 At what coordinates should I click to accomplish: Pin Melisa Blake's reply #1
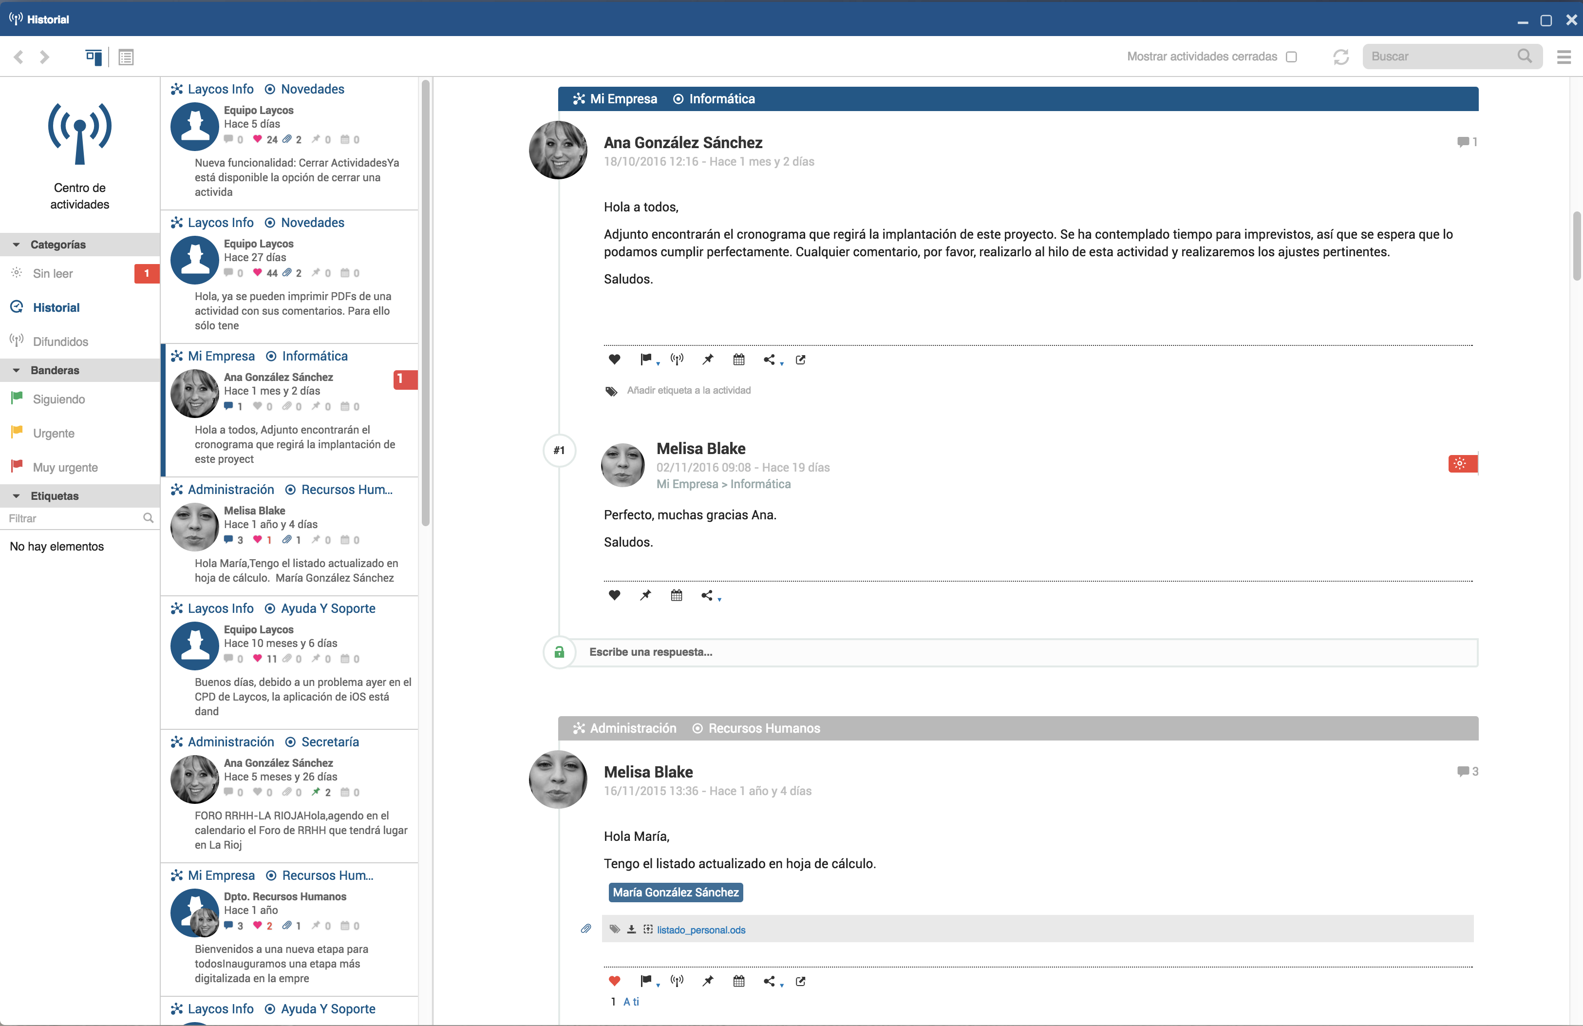(x=645, y=595)
